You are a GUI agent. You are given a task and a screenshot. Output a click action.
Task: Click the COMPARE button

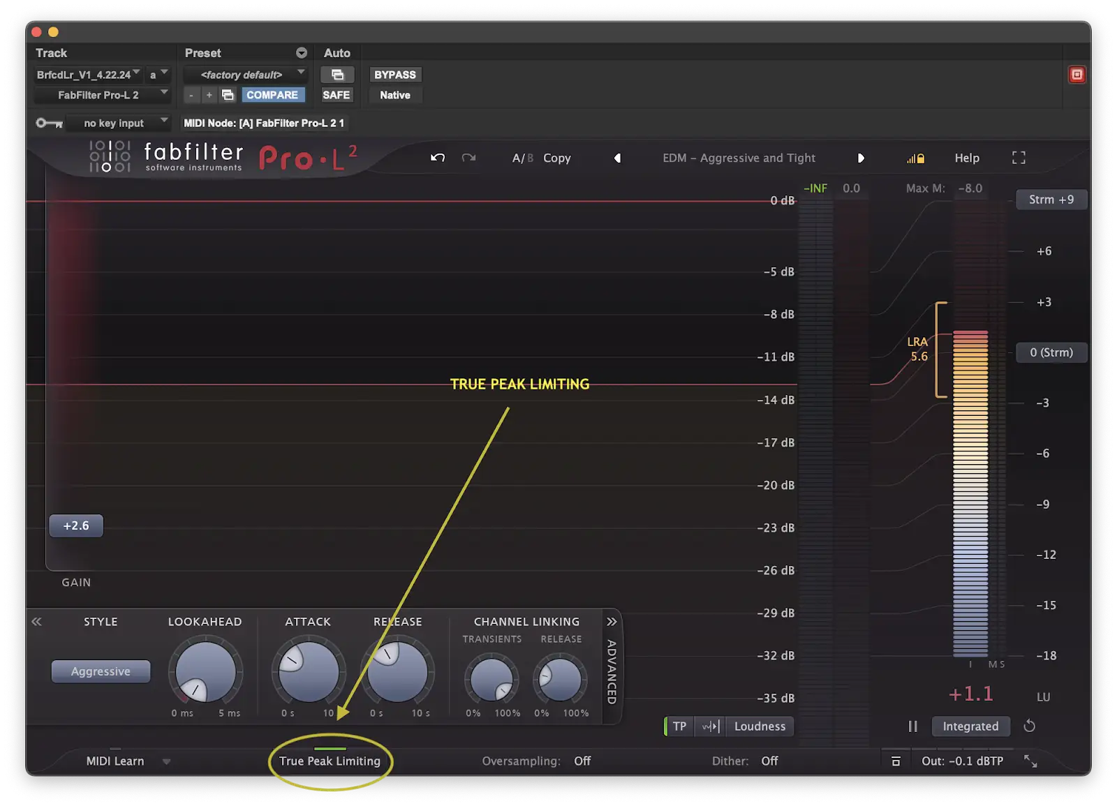point(272,95)
